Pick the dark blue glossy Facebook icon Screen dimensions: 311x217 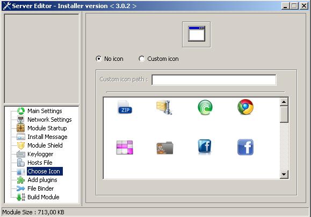205,147
